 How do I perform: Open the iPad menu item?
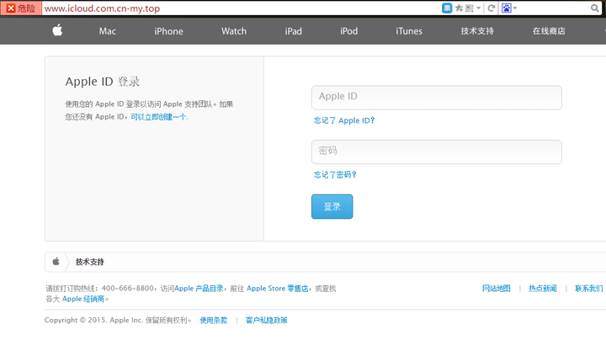294,31
